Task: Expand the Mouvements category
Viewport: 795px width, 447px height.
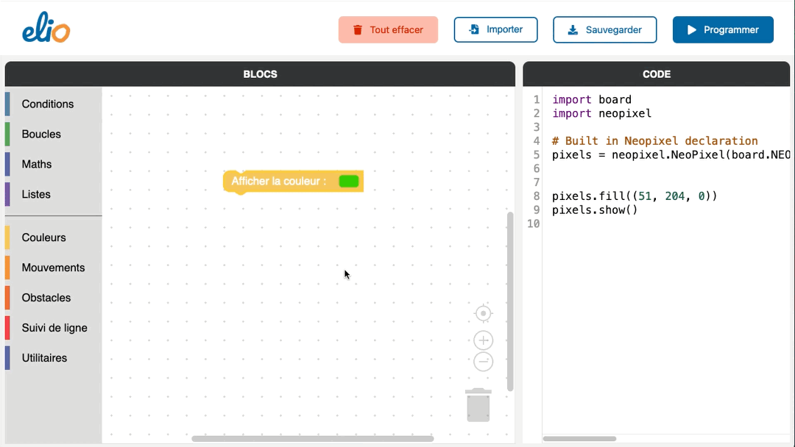Action: 53,268
